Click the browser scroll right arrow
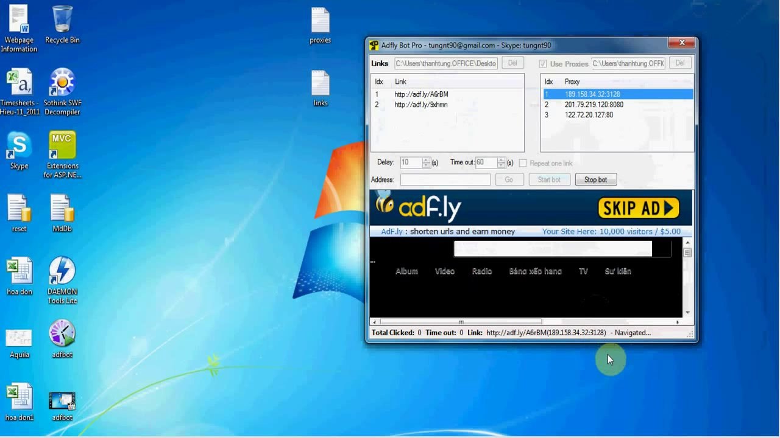Viewport: 780px width, 438px height. pos(677,322)
